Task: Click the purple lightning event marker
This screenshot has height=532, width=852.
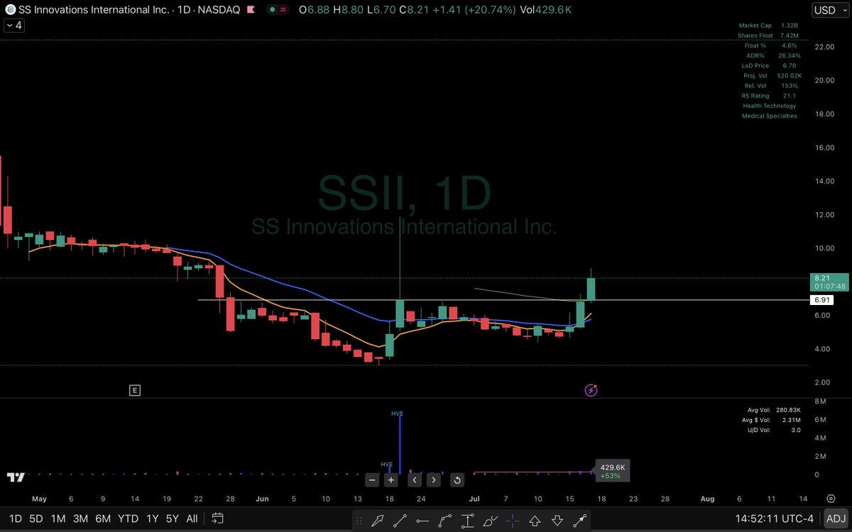Action: click(x=591, y=389)
